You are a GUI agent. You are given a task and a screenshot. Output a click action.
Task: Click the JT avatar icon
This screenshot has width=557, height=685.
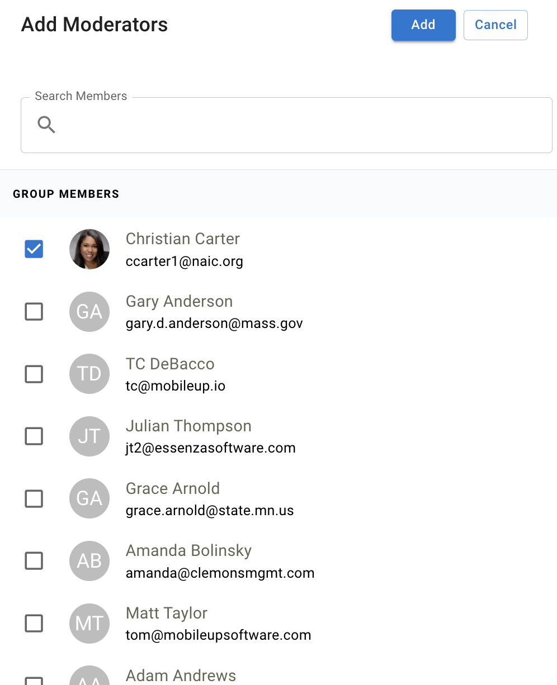point(89,436)
